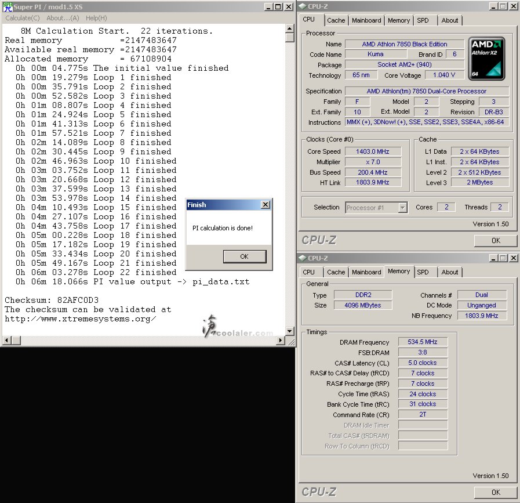Open the About...(A) menu in Super PI
The width and height of the screenshot is (520, 503).
(63, 18)
